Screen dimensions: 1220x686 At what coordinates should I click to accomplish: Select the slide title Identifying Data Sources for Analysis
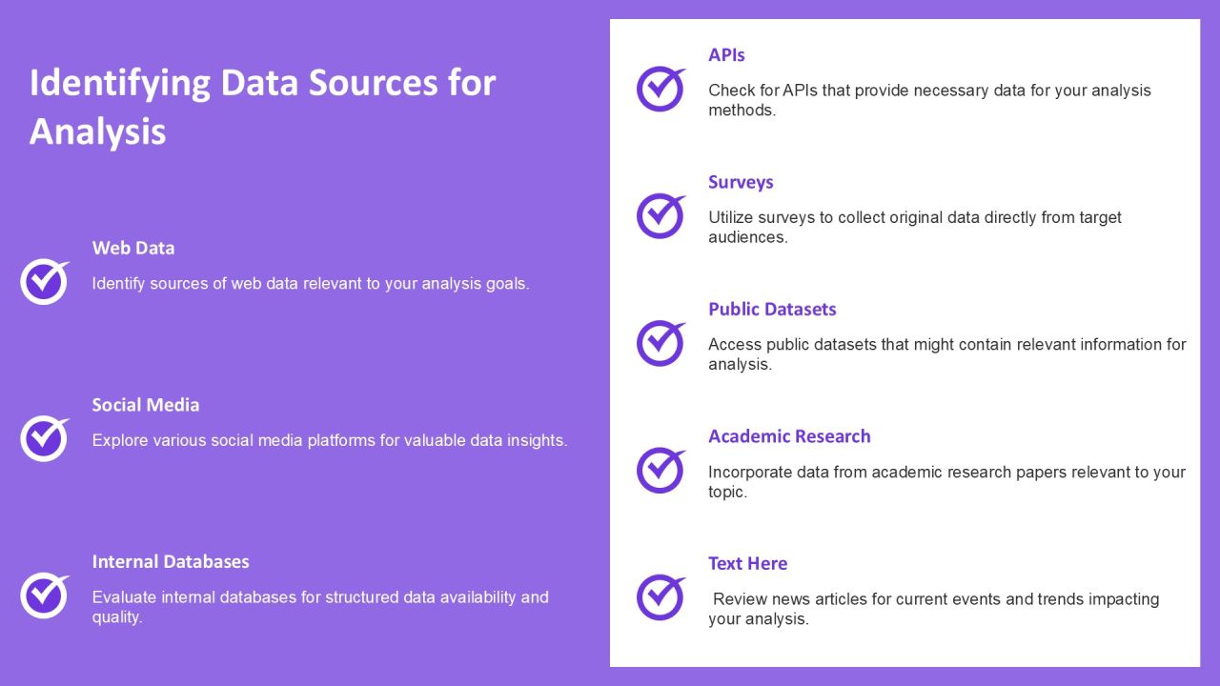coord(262,107)
